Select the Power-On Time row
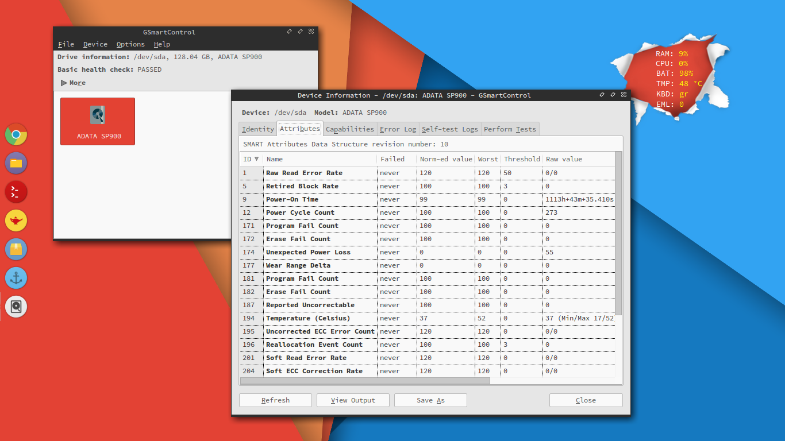This screenshot has height=441, width=785. (x=428, y=199)
